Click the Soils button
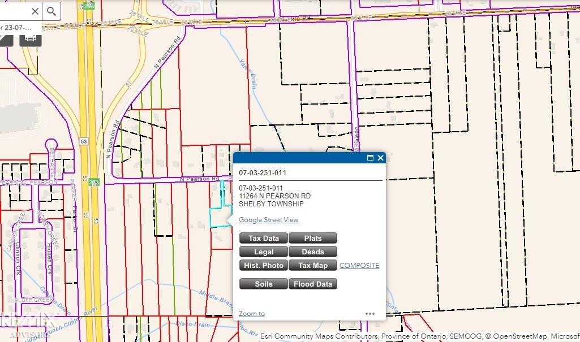 click(263, 284)
